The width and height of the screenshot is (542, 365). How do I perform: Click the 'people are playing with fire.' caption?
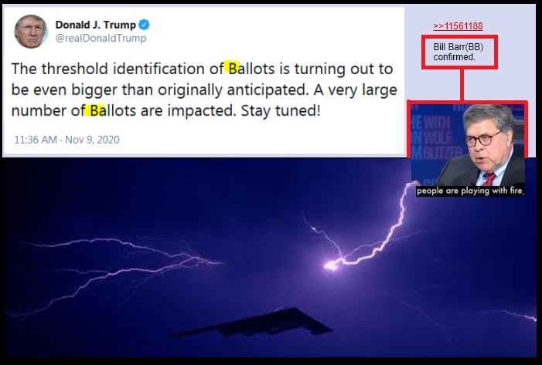470,191
